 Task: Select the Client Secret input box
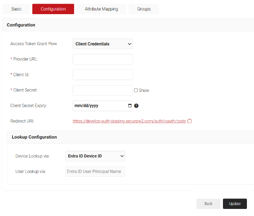click(x=103, y=90)
